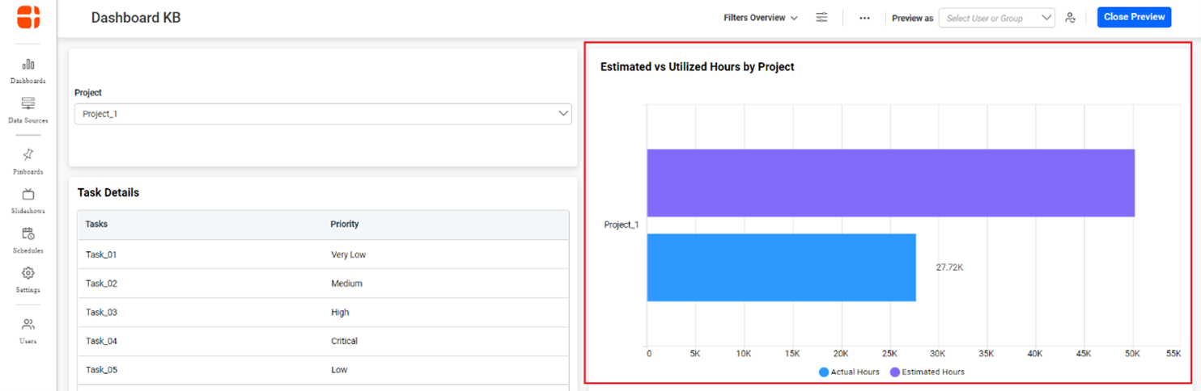Image resolution: width=1201 pixels, height=391 pixels.
Task: Click the orange app logo
Action: (x=28, y=16)
